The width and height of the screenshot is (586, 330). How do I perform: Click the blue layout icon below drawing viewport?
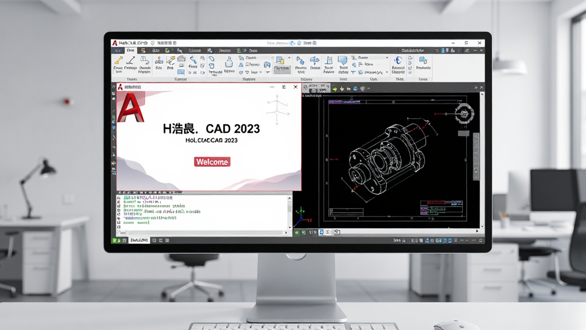(x=321, y=233)
